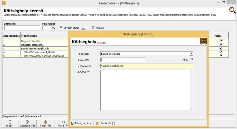Click the Bezár (Esc) close button
Viewport: 237px width, 129px height.
point(104,123)
